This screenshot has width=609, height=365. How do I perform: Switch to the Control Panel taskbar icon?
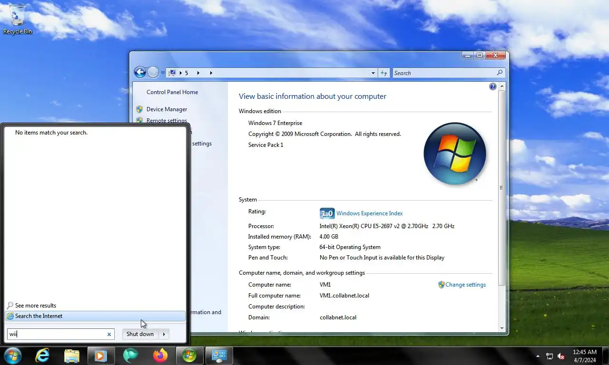[219, 355]
